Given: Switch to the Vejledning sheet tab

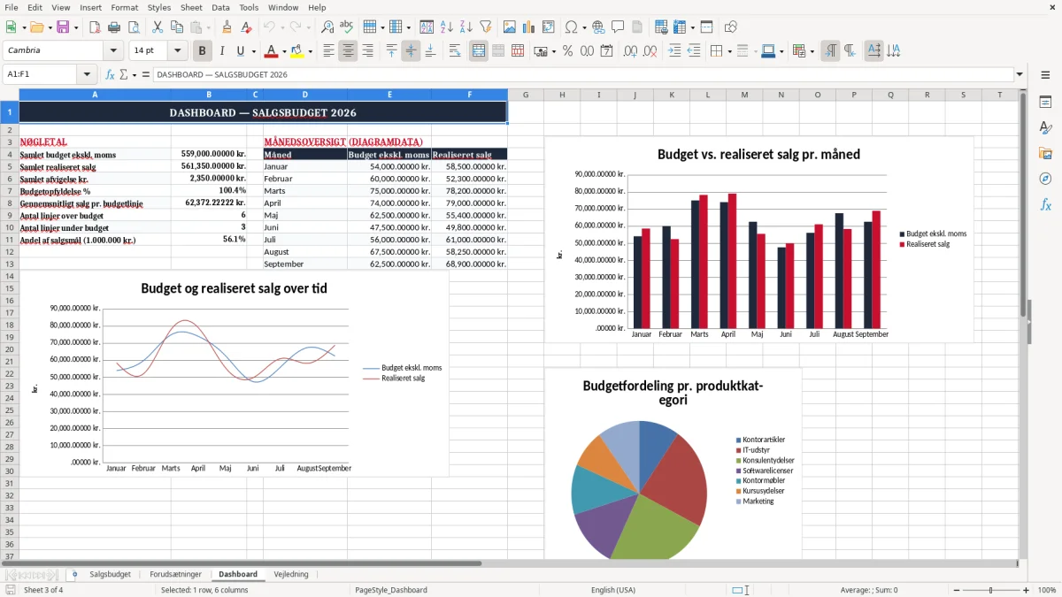Looking at the screenshot, I should [x=291, y=575].
